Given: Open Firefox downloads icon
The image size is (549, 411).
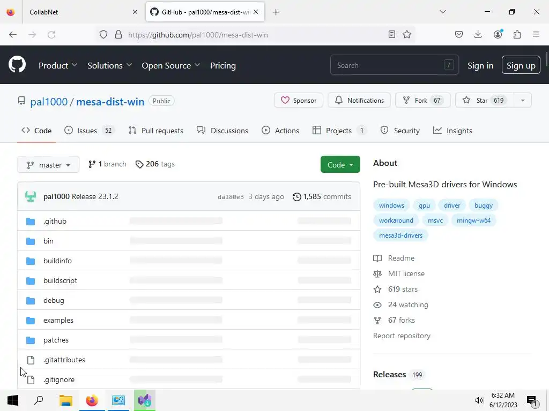Looking at the screenshot, I should tap(478, 34).
